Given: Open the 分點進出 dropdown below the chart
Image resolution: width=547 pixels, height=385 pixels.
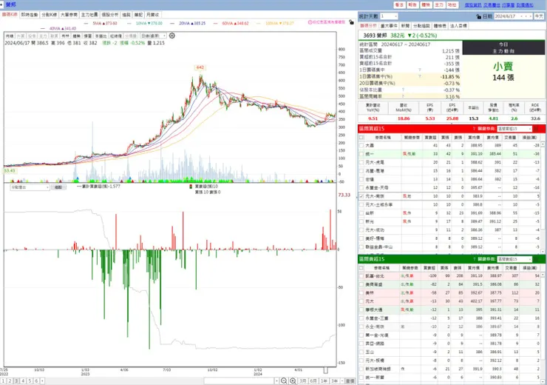Looking at the screenshot, I should pyautogui.click(x=30, y=187).
